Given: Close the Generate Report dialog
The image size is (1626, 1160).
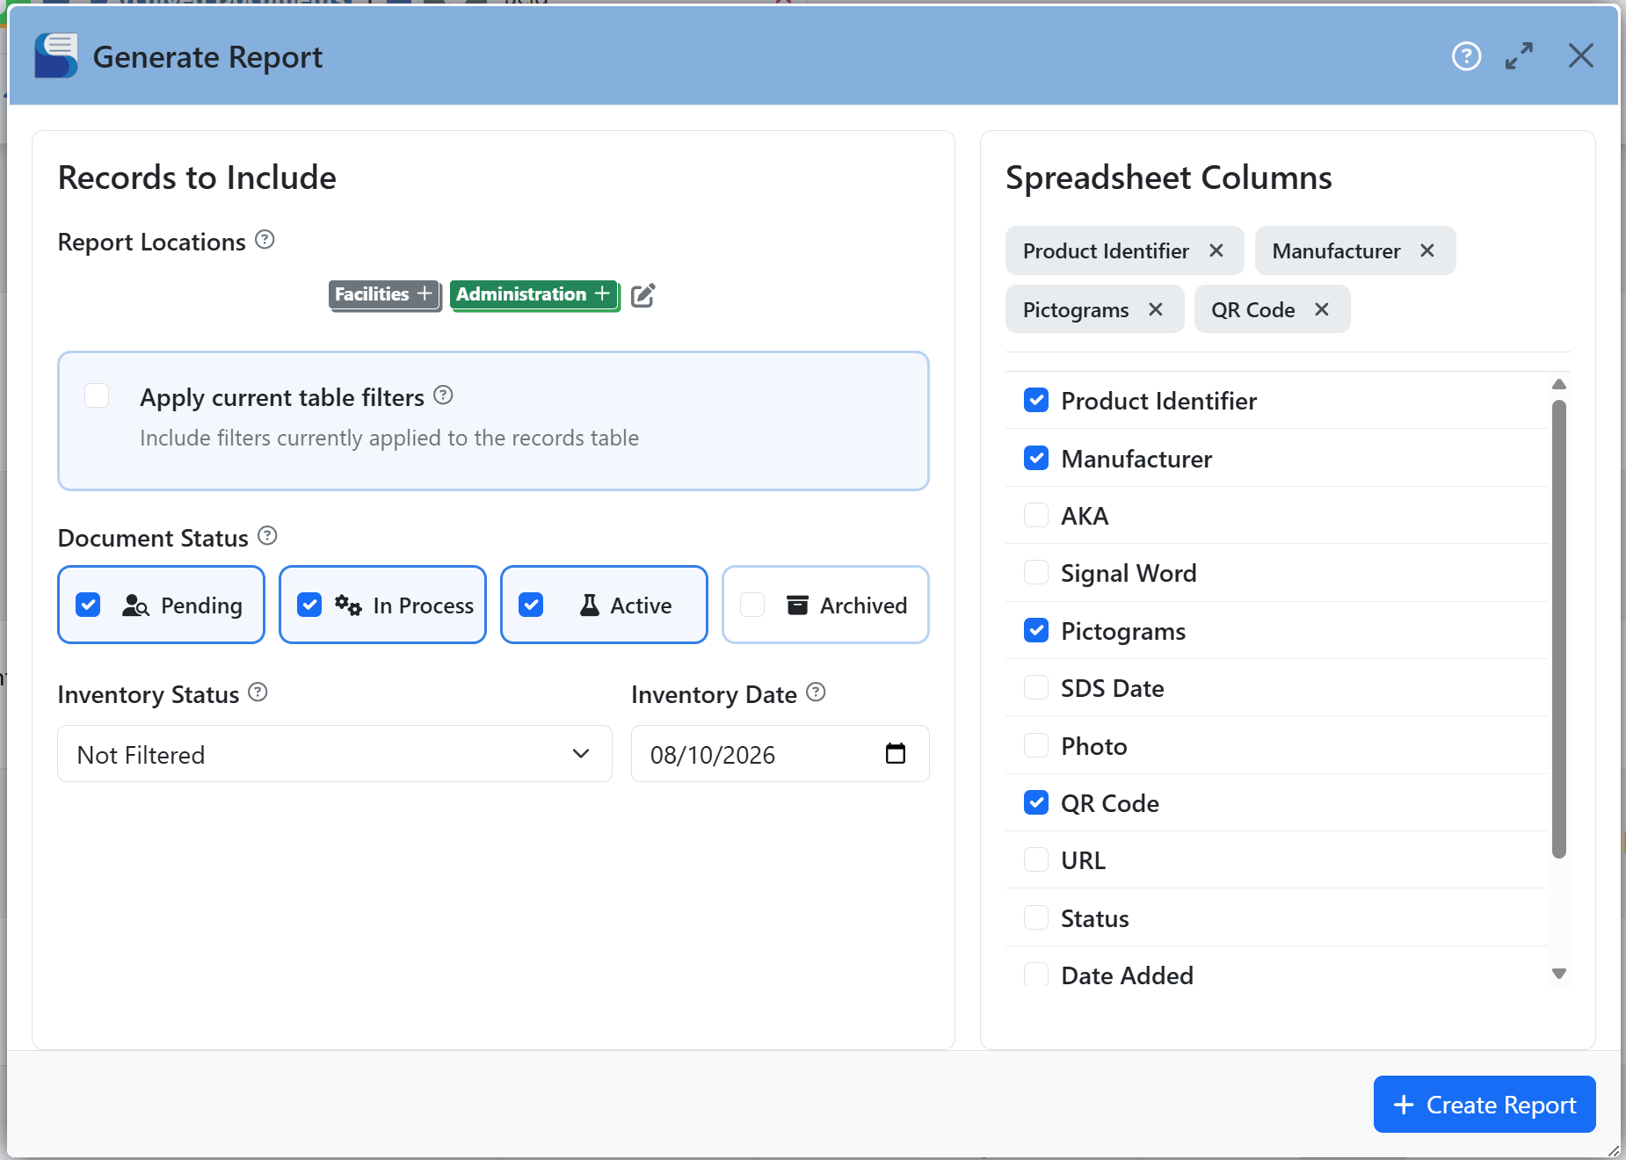Looking at the screenshot, I should (1580, 56).
